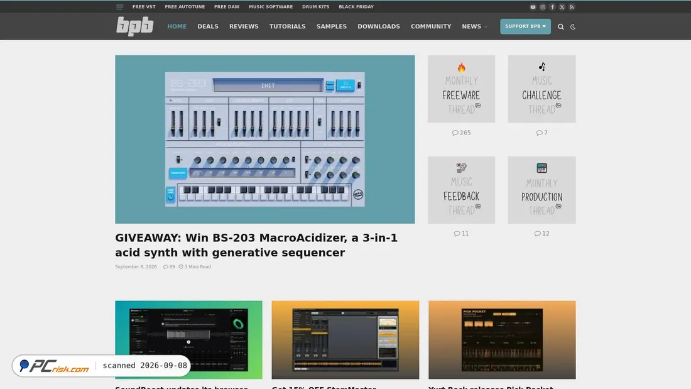Open the Reviews menu item

point(244,26)
